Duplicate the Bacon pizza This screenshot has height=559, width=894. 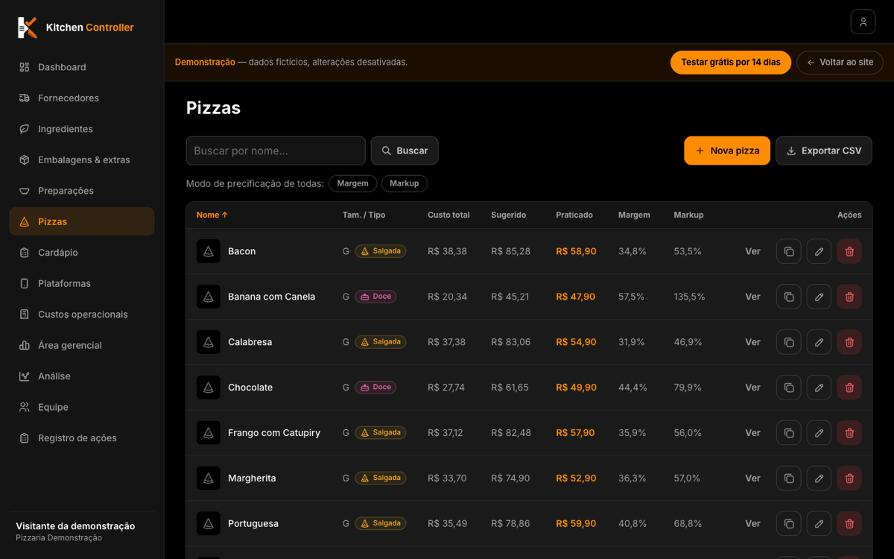pyautogui.click(x=789, y=251)
